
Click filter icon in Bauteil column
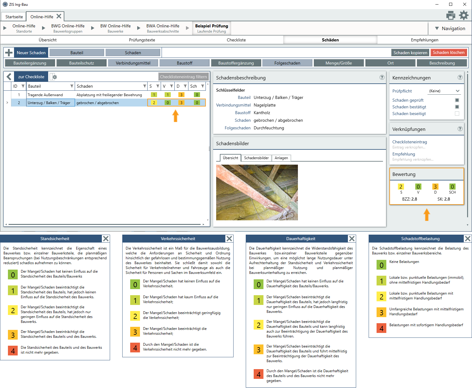pyautogui.click(x=72, y=86)
